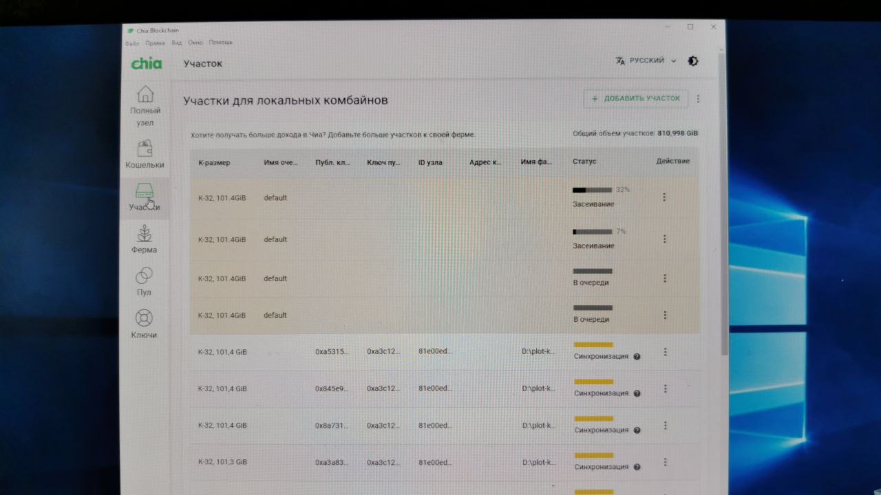The height and width of the screenshot is (495, 881).
Task: Open the Правка menu
Action: 156,43
